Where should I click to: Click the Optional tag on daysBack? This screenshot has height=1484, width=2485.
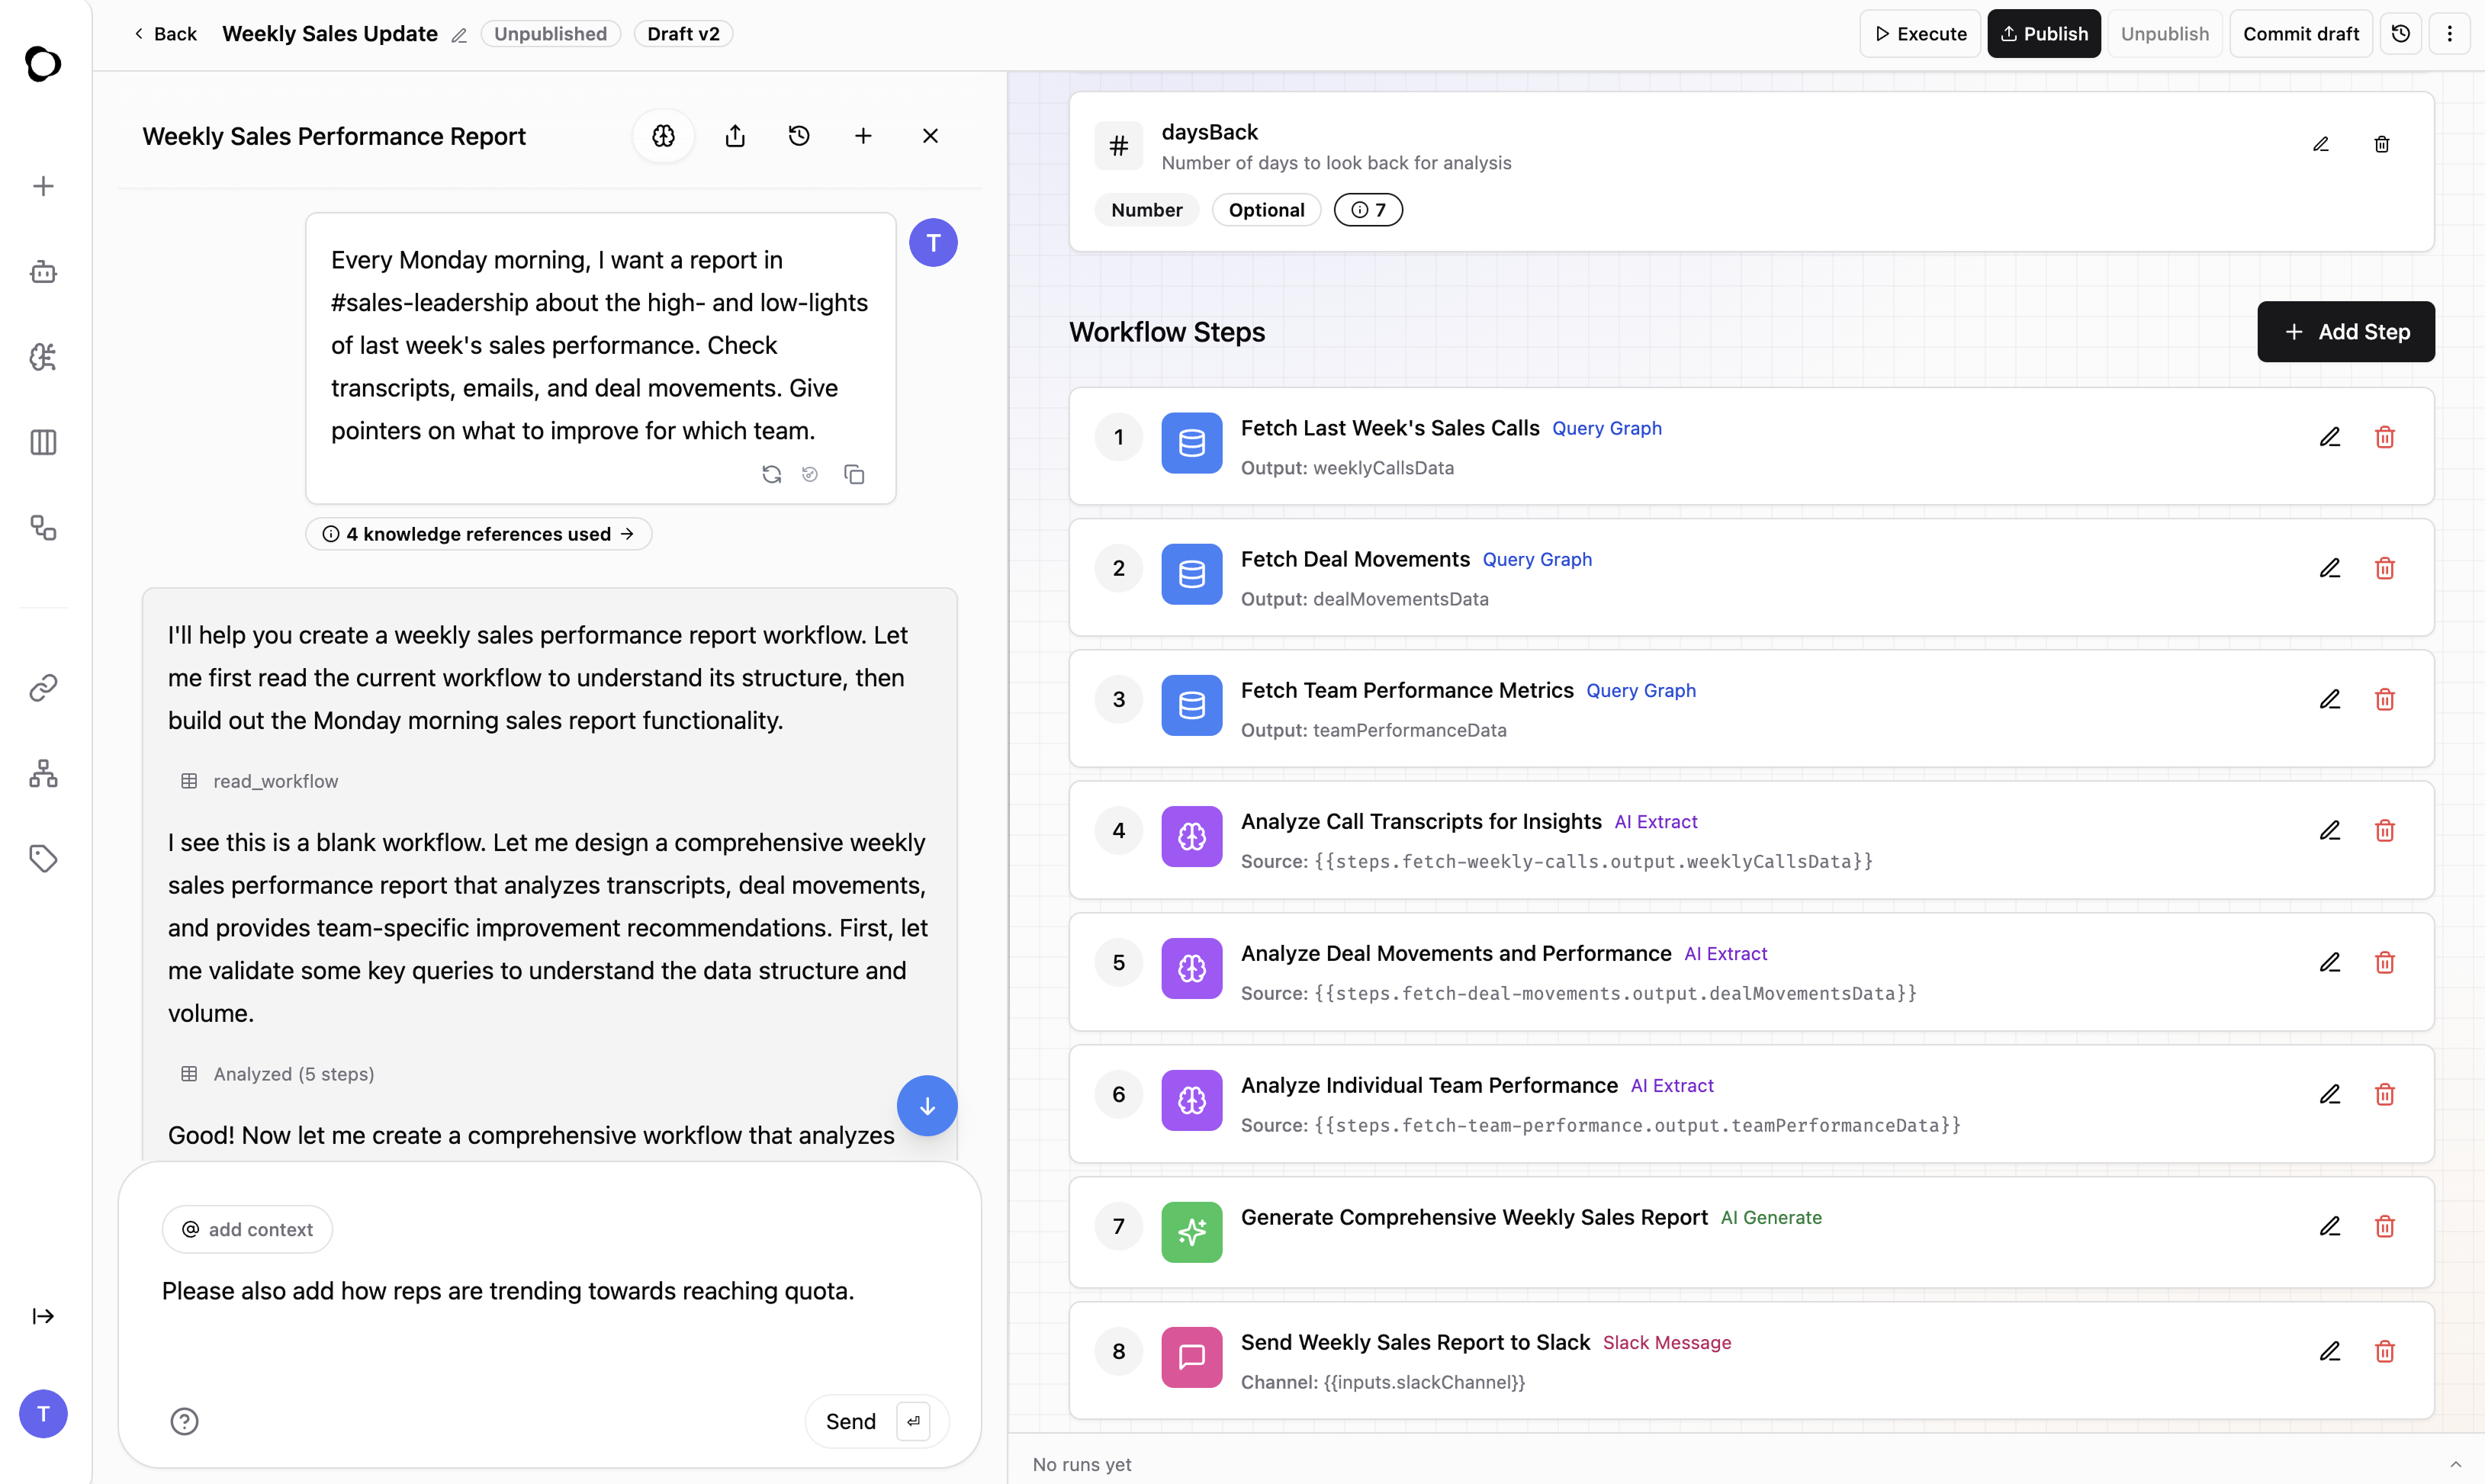coord(1266,210)
